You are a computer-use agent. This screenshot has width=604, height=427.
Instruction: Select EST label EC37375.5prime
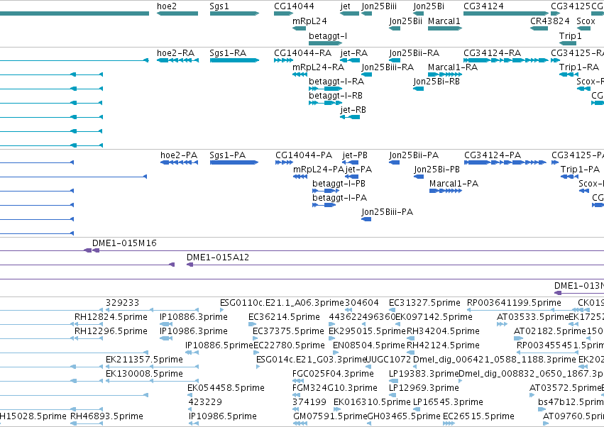(289, 331)
